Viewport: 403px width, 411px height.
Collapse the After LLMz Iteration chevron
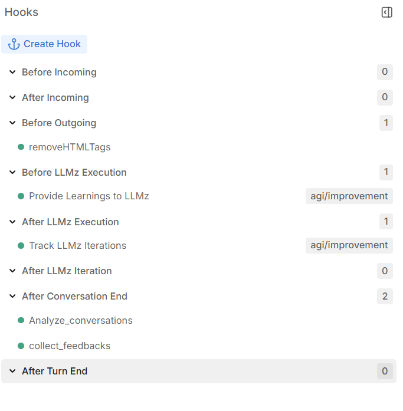pyautogui.click(x=12, y=271)
